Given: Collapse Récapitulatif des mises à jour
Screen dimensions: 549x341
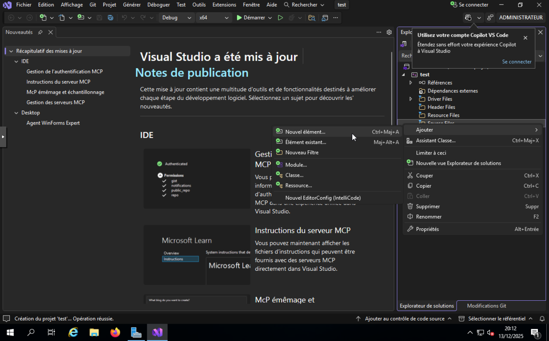Looking at the screenshot, I should pos(11,51).
